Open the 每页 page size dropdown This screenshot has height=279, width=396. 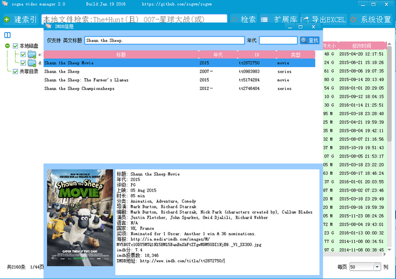pos(377,267)
